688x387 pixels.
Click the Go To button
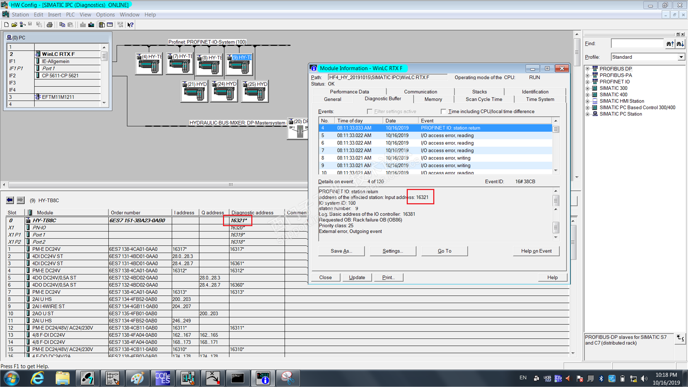coord(445,251)
